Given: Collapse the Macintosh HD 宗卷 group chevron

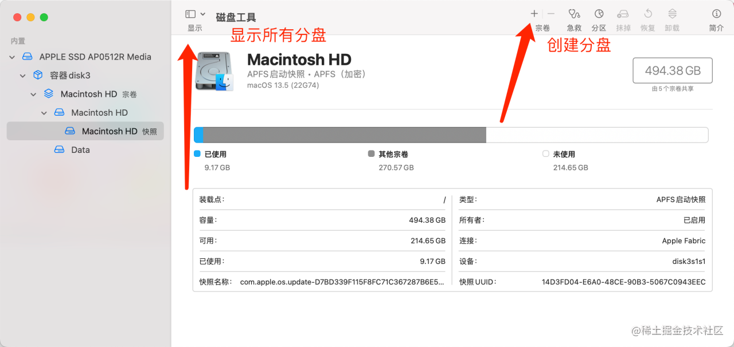Looking at the screenshot, I should pos(33,94).
